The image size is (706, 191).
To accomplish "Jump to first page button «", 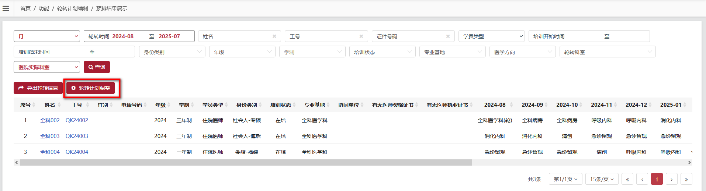I will click(x=627, y=179).
